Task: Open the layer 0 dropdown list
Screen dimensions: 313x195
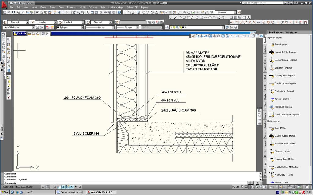Action: click(x=223, y=27)
